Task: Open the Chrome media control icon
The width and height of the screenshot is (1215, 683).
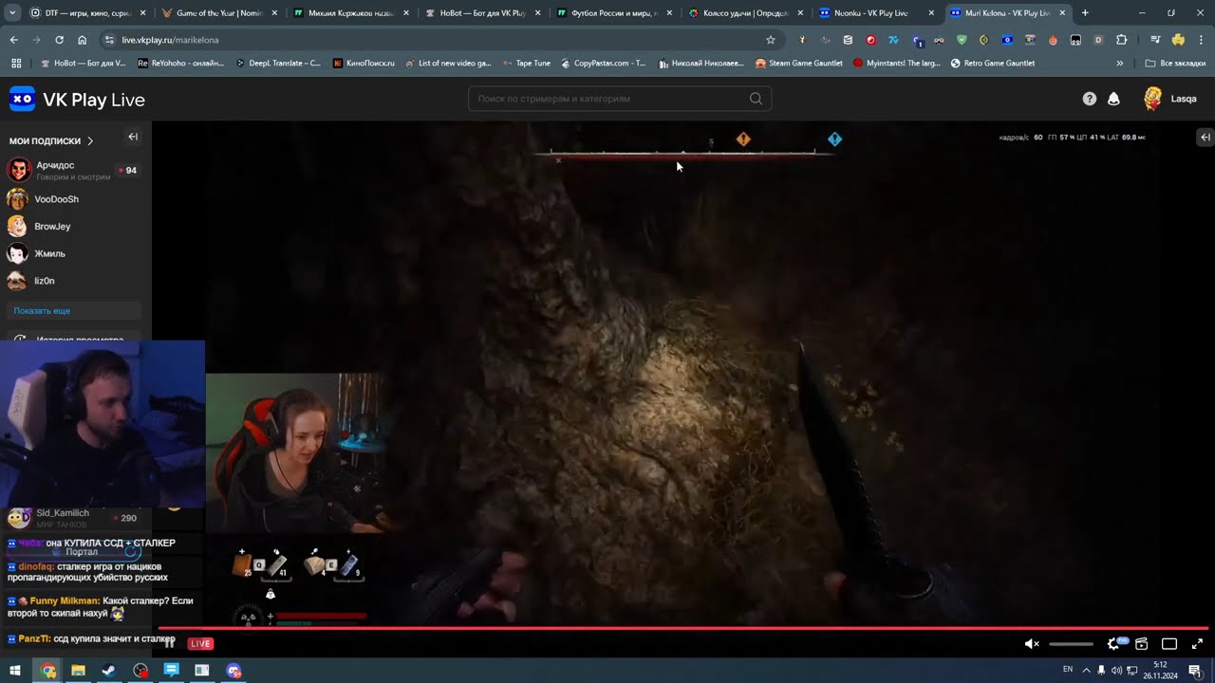Action: (1155, 40)
